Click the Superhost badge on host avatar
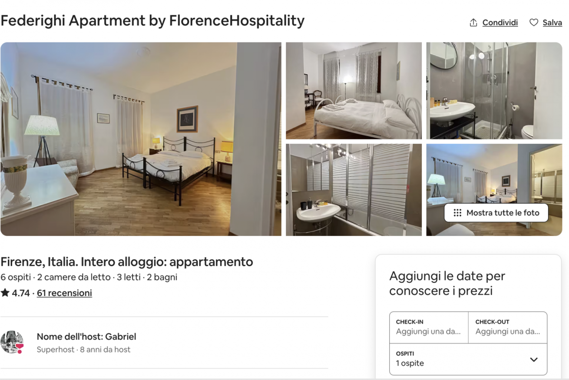The image size is (569, 380). (19, 347)
